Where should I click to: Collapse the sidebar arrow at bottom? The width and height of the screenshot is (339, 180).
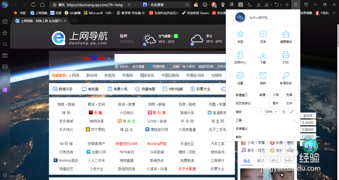(x=5, y=175)
